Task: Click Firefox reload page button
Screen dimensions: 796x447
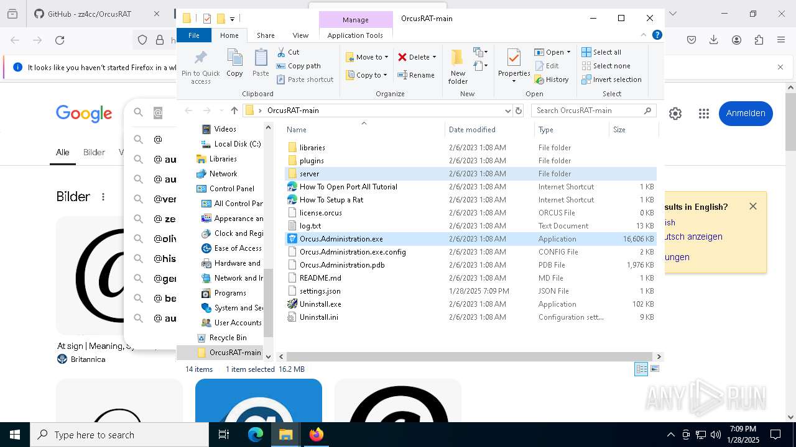Action: click(60, 40)
